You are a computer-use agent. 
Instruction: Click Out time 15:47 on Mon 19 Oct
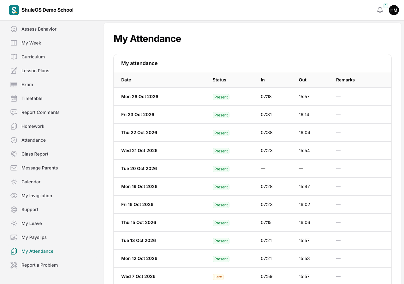[x=304, y=186]
